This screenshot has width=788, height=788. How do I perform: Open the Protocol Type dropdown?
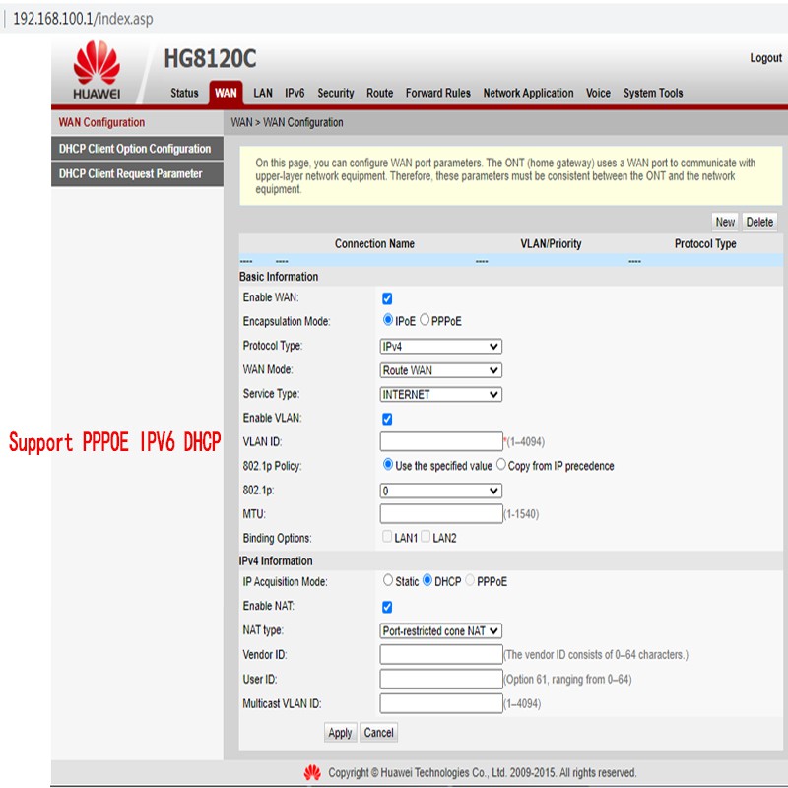pyautogui.click(x=440, y=347)
